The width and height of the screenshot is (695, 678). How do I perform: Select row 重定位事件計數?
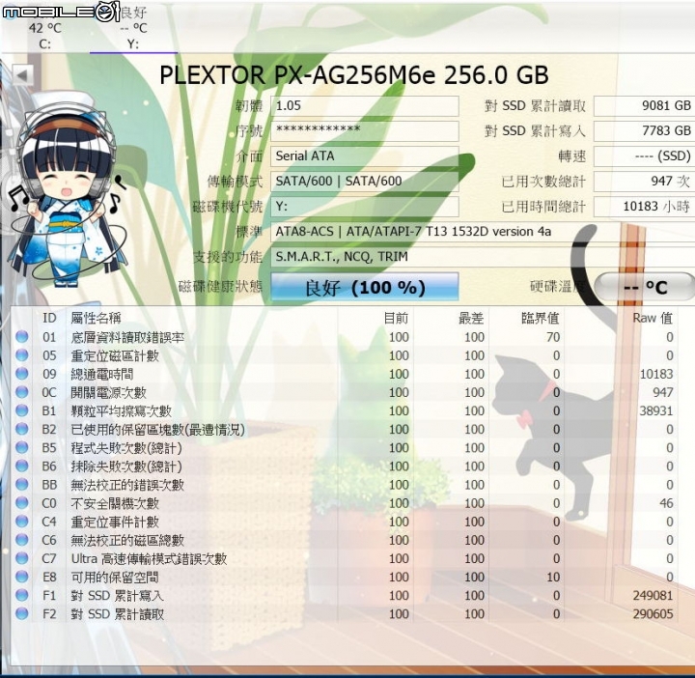(x=344, y=522)
